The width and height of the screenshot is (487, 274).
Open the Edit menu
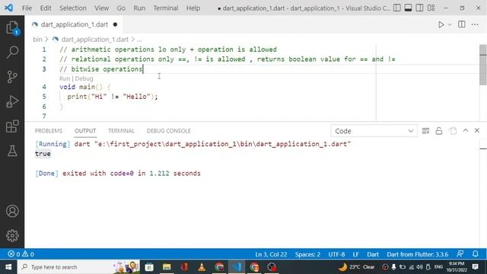click(x=46, y=8)
